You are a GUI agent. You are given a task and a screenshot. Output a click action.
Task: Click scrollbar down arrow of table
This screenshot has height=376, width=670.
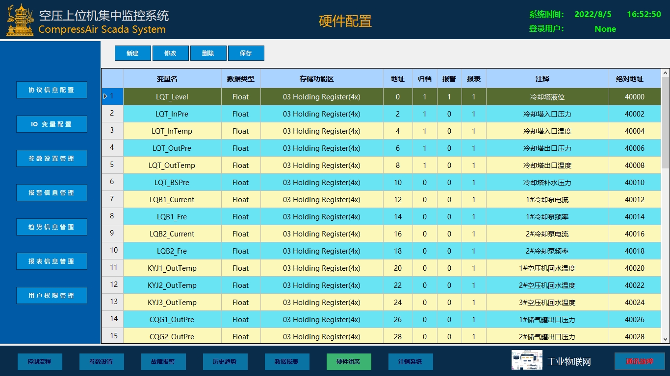665,339
